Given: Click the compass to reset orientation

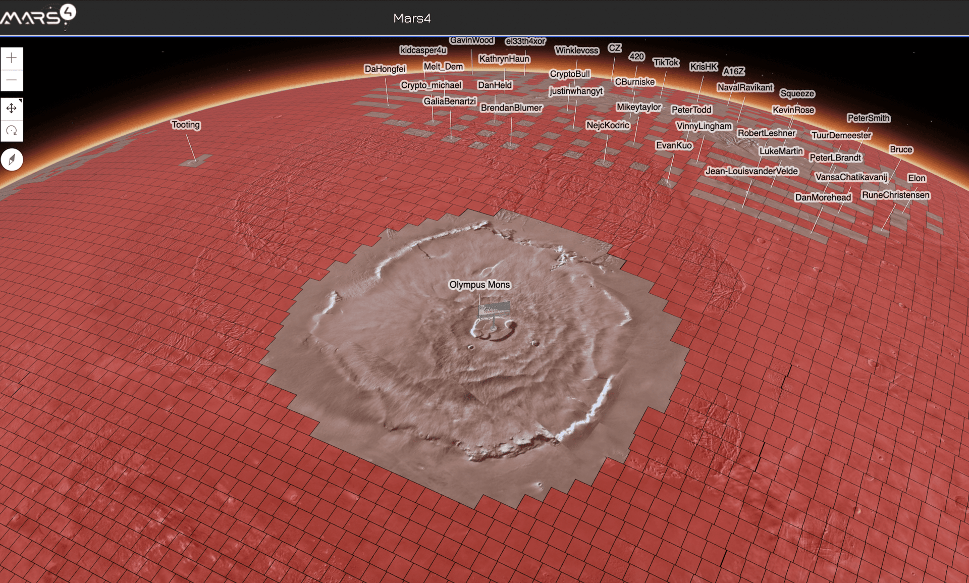Looking at the screenshot, I should [x=12, y=160].
